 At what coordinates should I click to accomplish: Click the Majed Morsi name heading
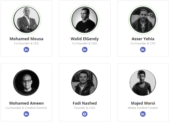143,103
